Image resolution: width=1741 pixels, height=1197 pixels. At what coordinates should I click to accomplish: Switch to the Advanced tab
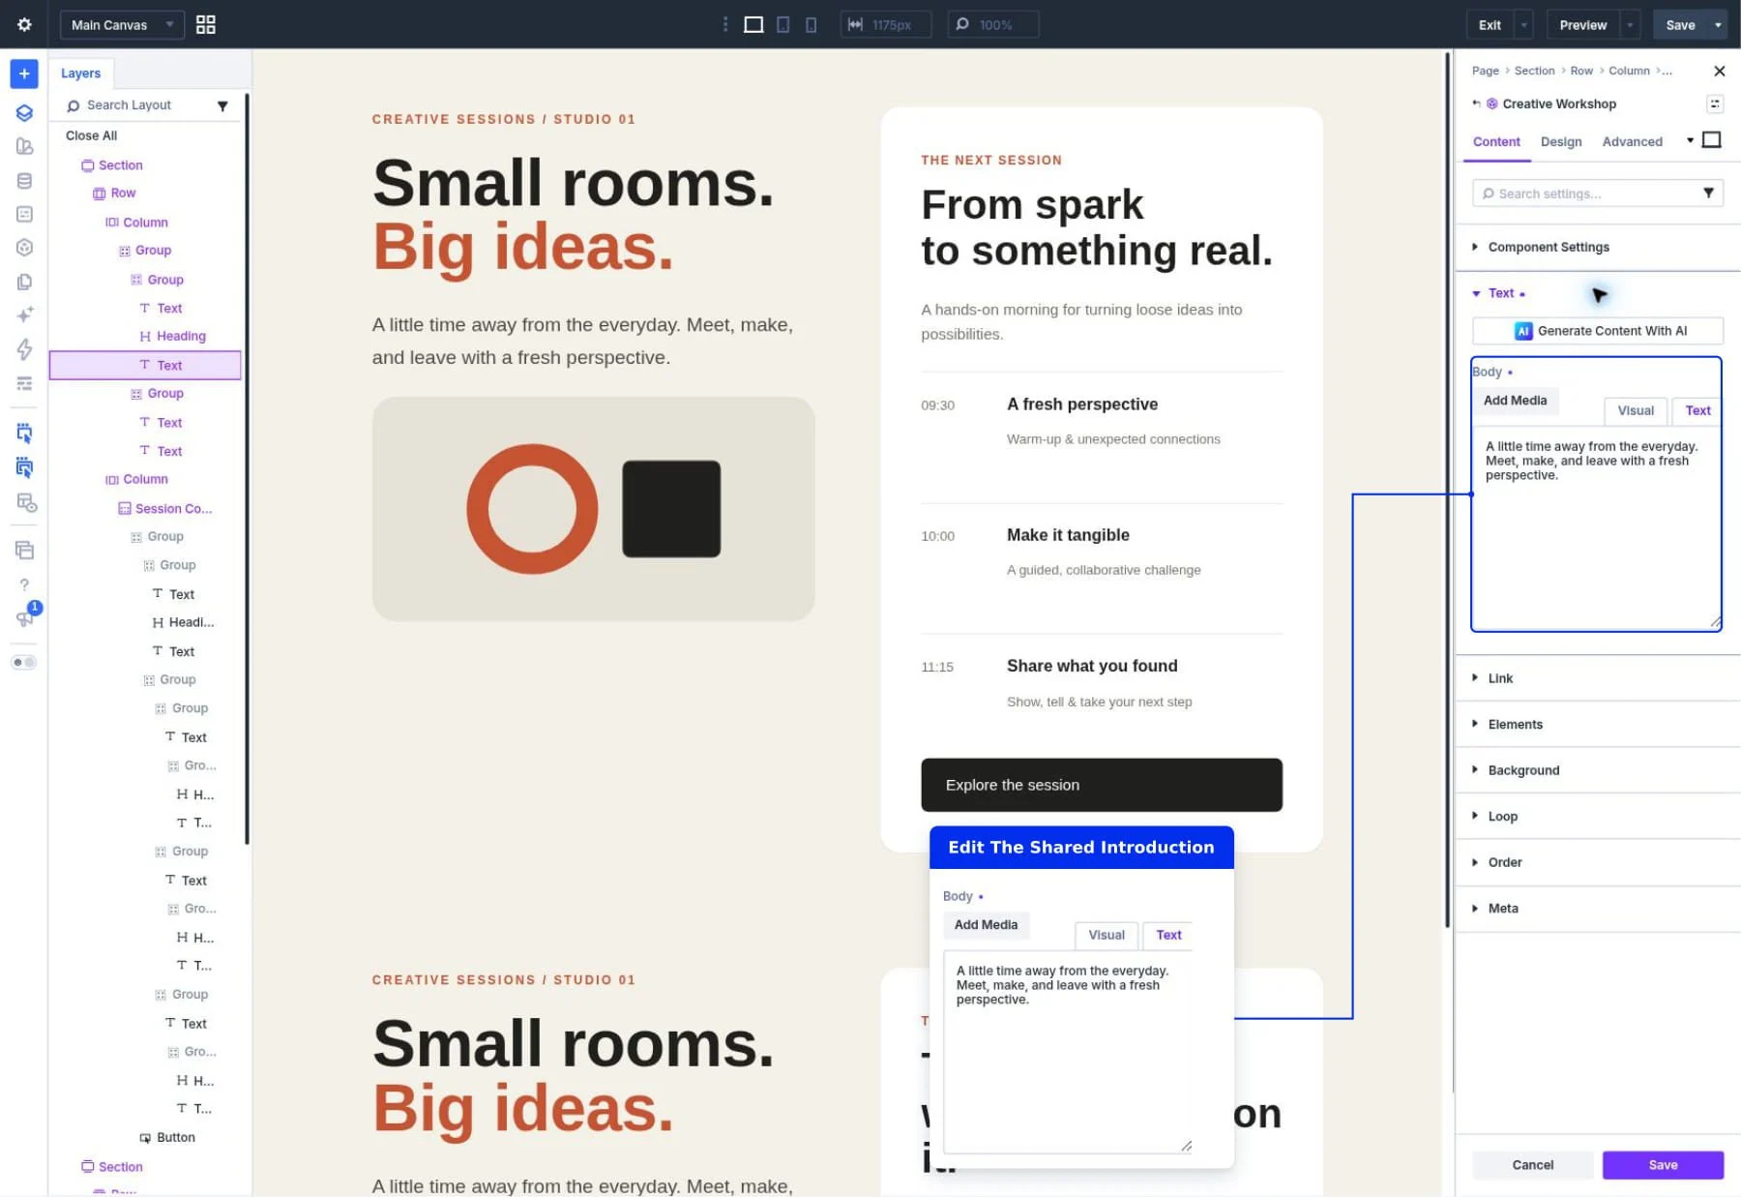click(1632, 141)
